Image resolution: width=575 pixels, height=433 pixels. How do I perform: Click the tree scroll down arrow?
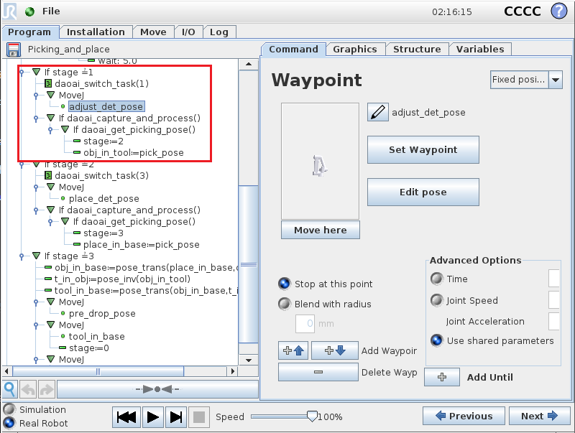click(x=249, y=360)
